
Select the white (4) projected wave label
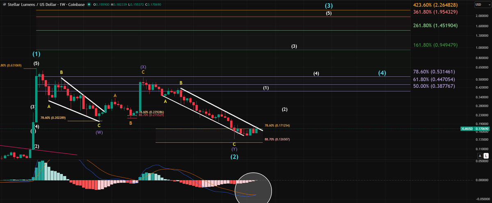coord(316,74)
